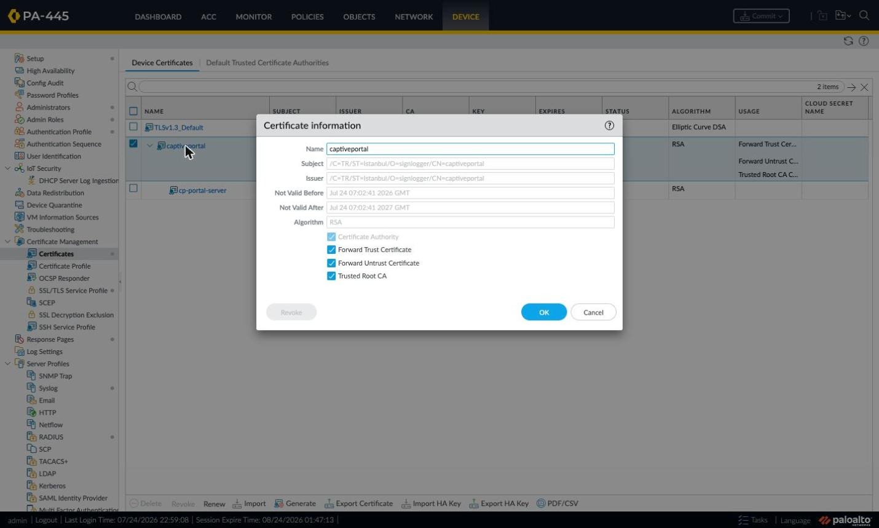
Task: Click the Data Redistribution sidebar icon
Action: 19,192
